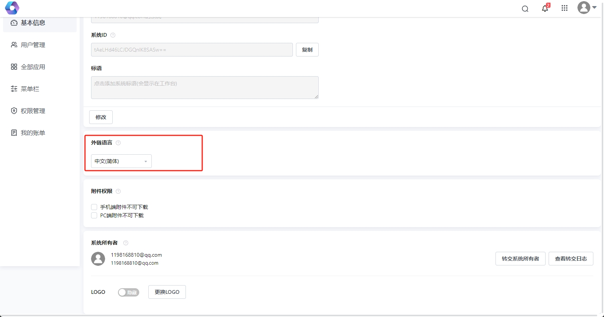Open the apps grid launcher
Viewport: 604px width, 317px height.
coord(565,8)
